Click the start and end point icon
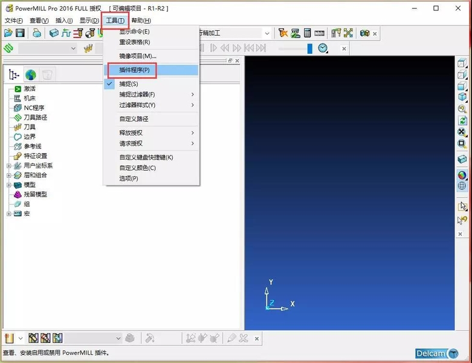Image resolution: width=472 pixels, height=363 pixels. click(x=90, y=33)
